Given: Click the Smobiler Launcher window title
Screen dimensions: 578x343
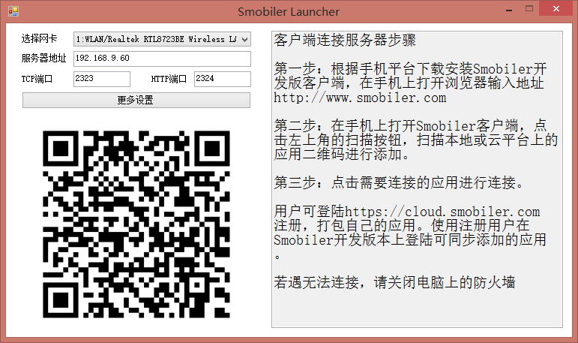Looking at the screenshot, I should coord(289,11).
